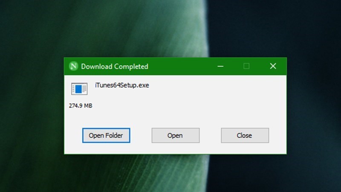Click the Close button in the dialog
Viewport: 341px width, 192px height.
pos(245,135)
